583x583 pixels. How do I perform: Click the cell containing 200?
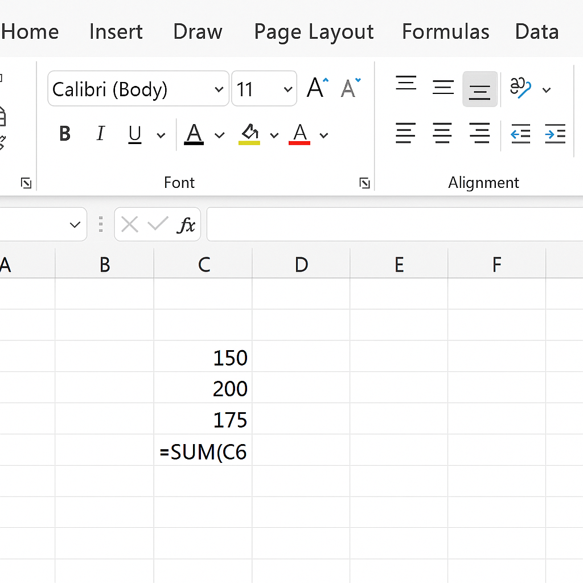(x=203, y=388)
